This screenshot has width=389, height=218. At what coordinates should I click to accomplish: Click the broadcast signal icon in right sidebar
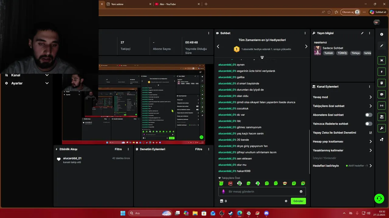coord(382,105)
